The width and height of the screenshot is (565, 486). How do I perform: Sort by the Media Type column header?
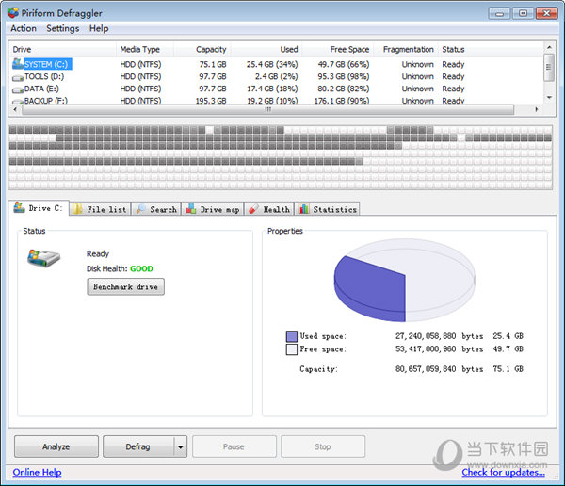(145, 49)
